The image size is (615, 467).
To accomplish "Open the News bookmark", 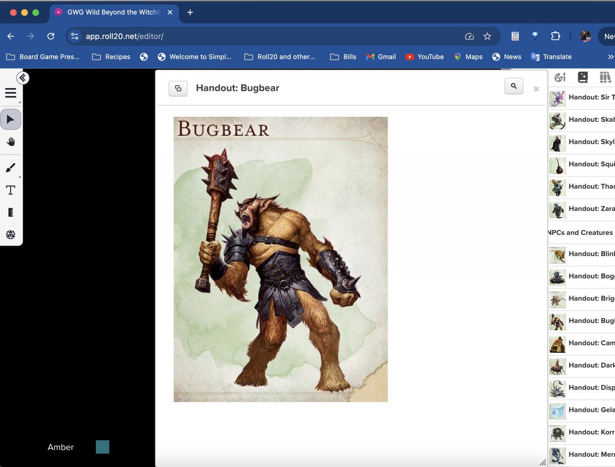I will pos(506,57).
